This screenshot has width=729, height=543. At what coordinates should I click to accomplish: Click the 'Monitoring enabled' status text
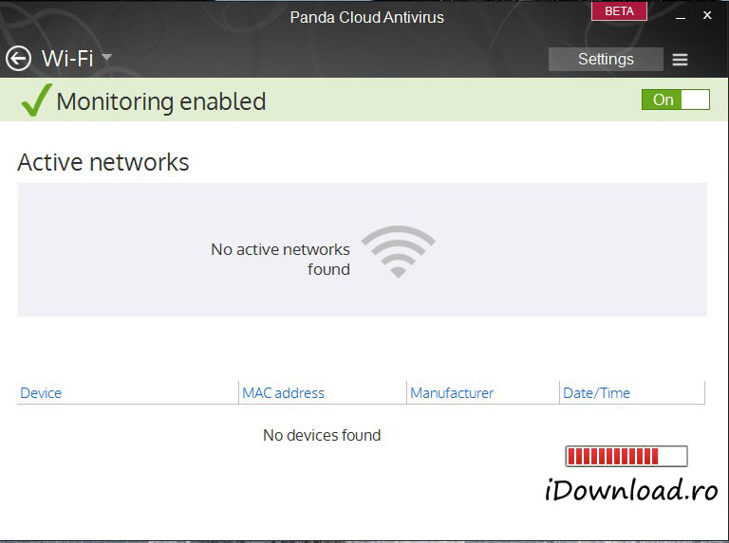click(161, 101)
